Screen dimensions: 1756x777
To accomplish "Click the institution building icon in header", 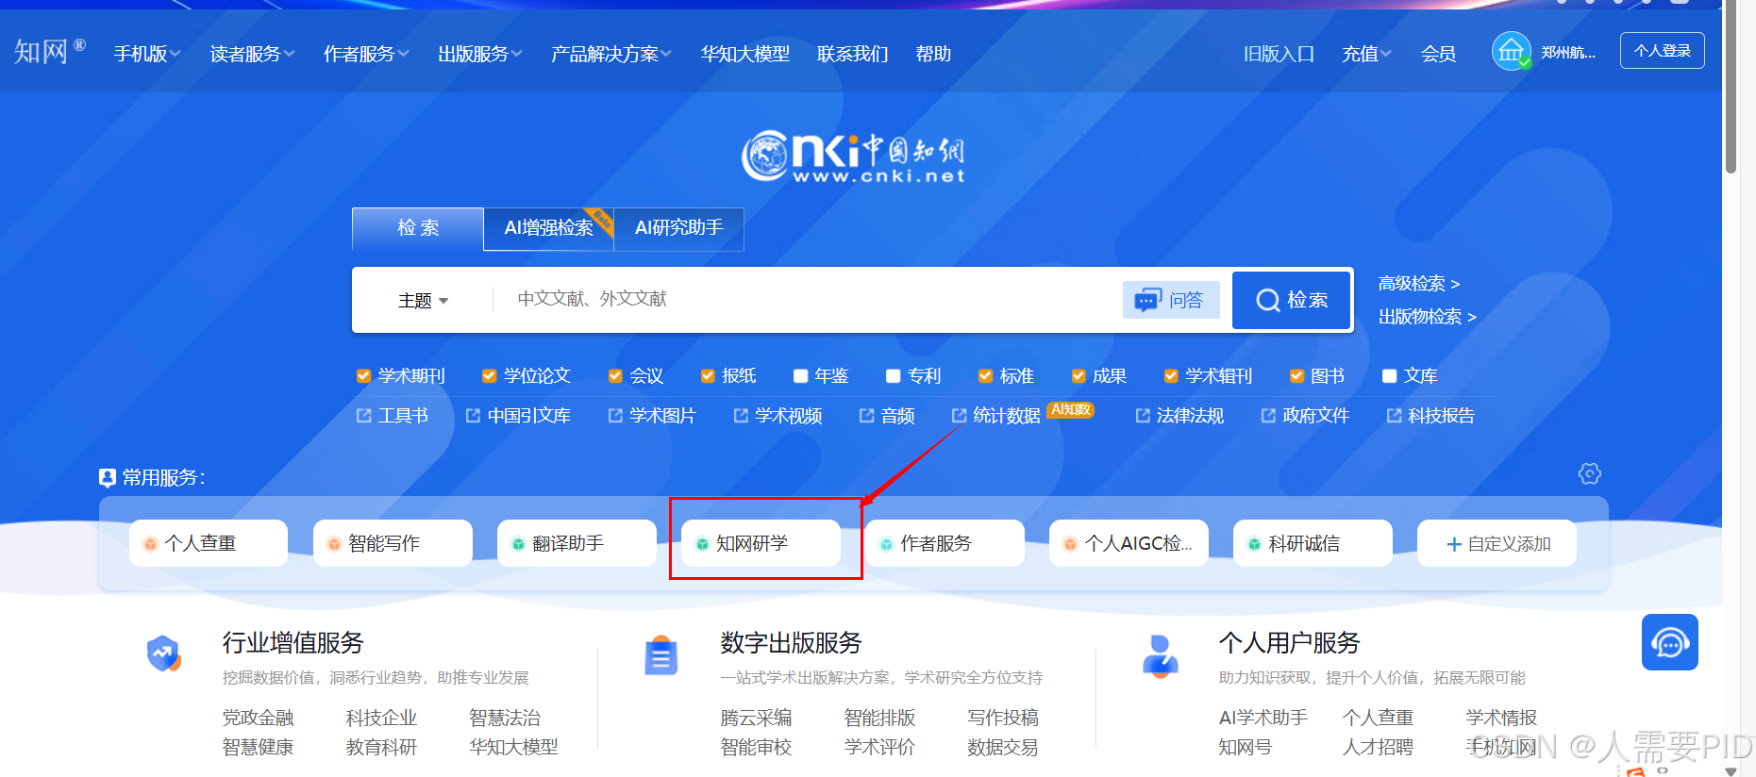I will point(1511,52).
